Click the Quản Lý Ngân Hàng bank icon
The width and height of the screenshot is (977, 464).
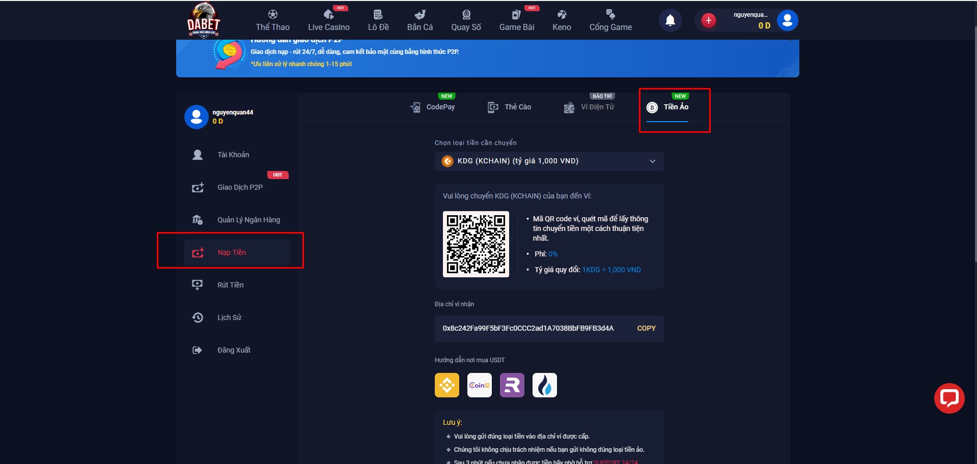(x=198, y=220)
